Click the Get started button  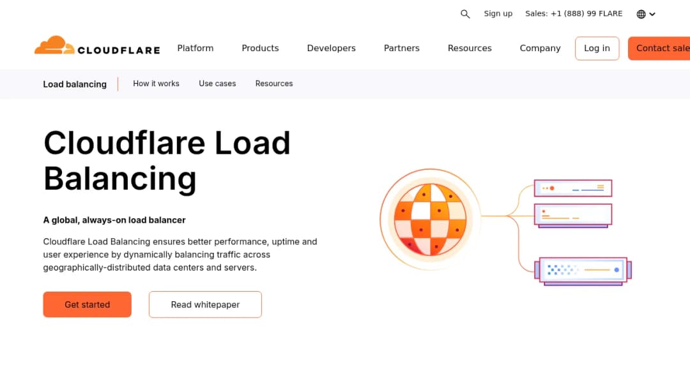coord(87,304)
